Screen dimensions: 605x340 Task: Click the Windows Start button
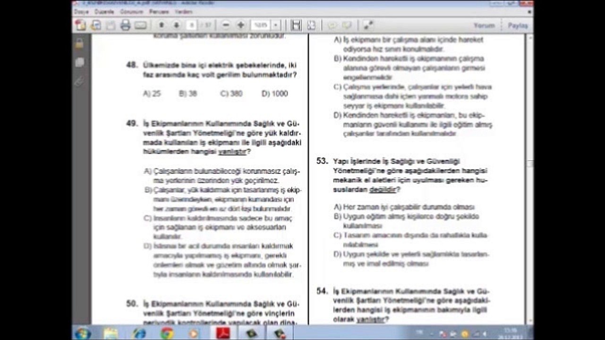[83, 333]
